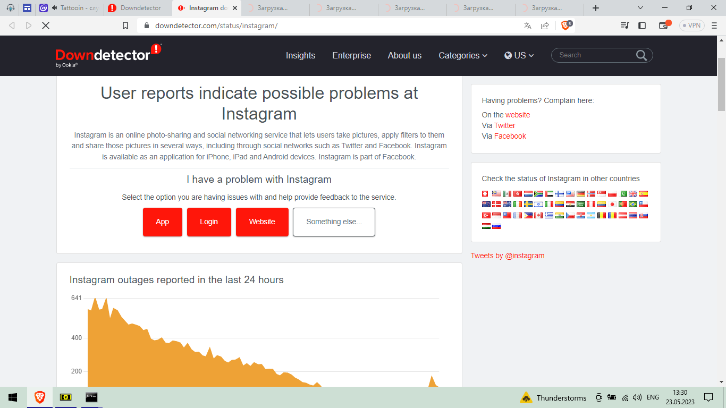Select the Argentina flag
This screenshot has height=408, width=726.
[x=591, y=216]
